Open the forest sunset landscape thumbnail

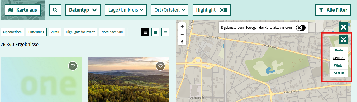(129, 79)
